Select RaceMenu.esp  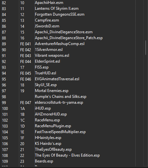[47, 120]
